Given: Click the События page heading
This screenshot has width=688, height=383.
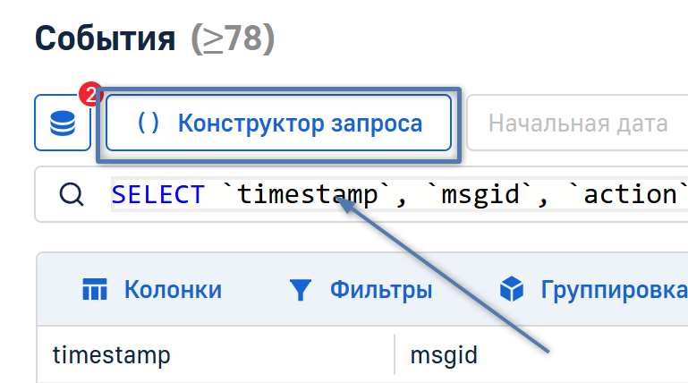Looking at the screenshot, I should [x=105, y=38].
